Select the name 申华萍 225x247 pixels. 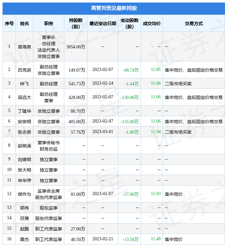click(x=25, y=180)
